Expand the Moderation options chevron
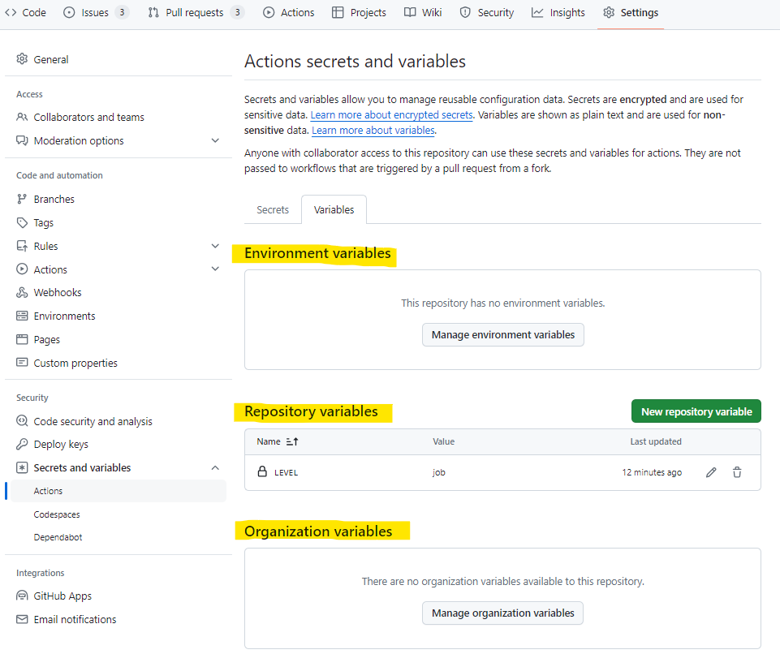The height and width of the screenshot is (654, 780). 215,140
